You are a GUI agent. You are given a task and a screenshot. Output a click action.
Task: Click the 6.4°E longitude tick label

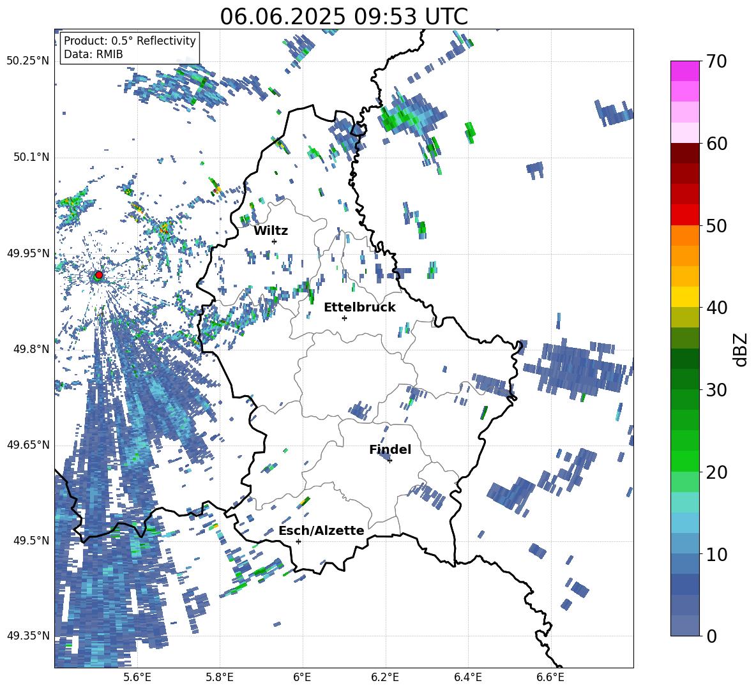click(x=467, y=677)
